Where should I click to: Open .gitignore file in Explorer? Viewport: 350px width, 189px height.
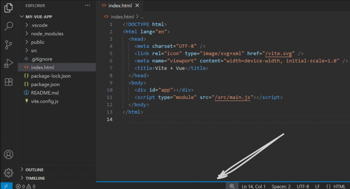42,59
